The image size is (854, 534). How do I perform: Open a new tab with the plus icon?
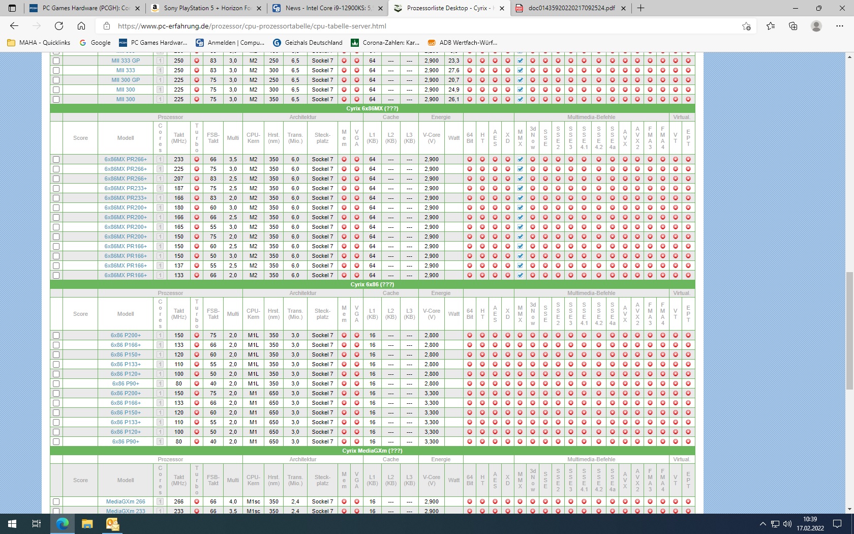[x=640, y=8]
